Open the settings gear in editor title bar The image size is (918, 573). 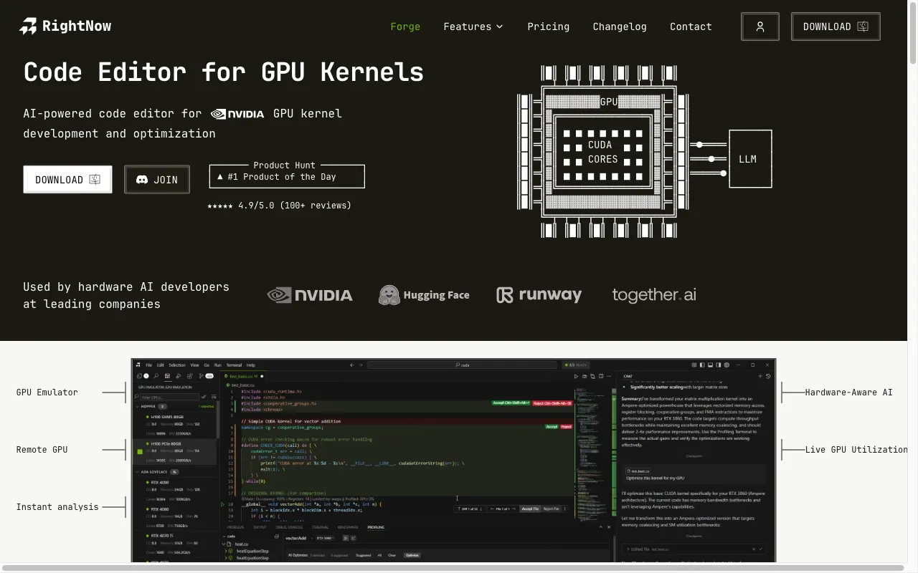tap(727, 365)
